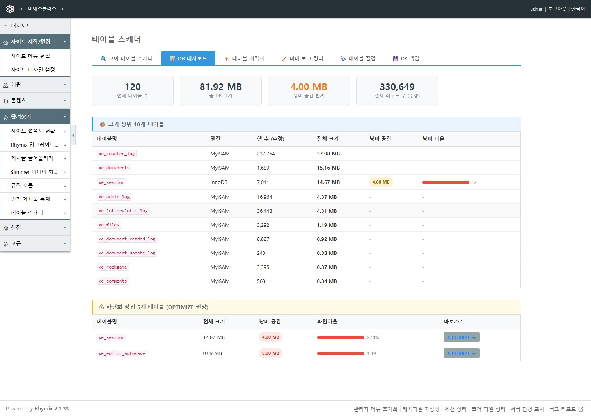The height and width of the screenshot is (417, 591).
Task: Open the 테이블 최적화 tab
Action: (x=244, y=58)
